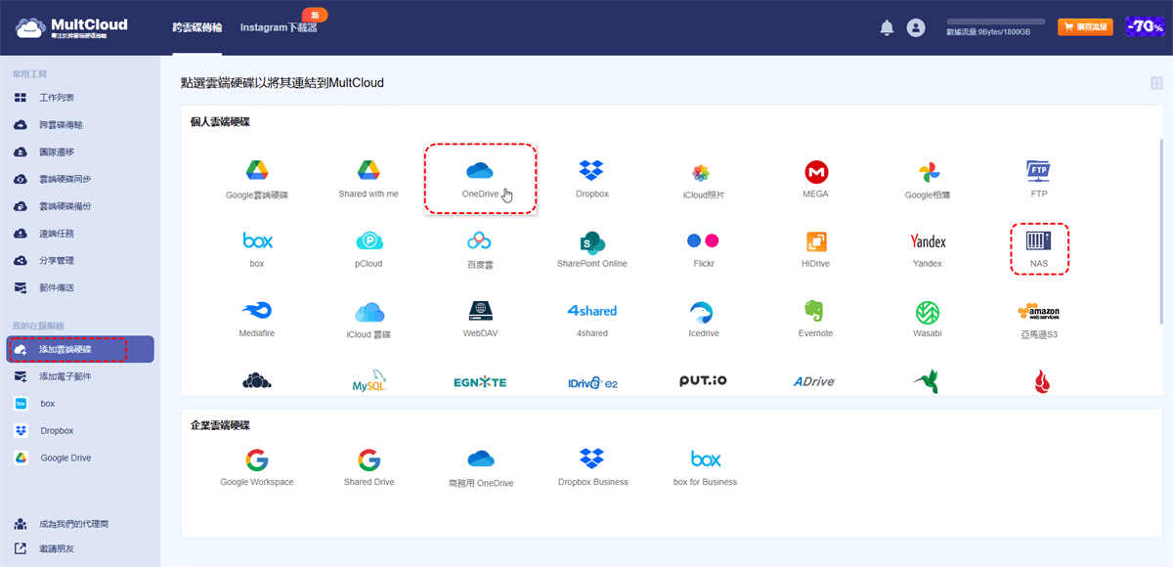The image size is (1173, 567).
Task: Select the iCloud 雲碟 icon
Action: click(369, 311)
